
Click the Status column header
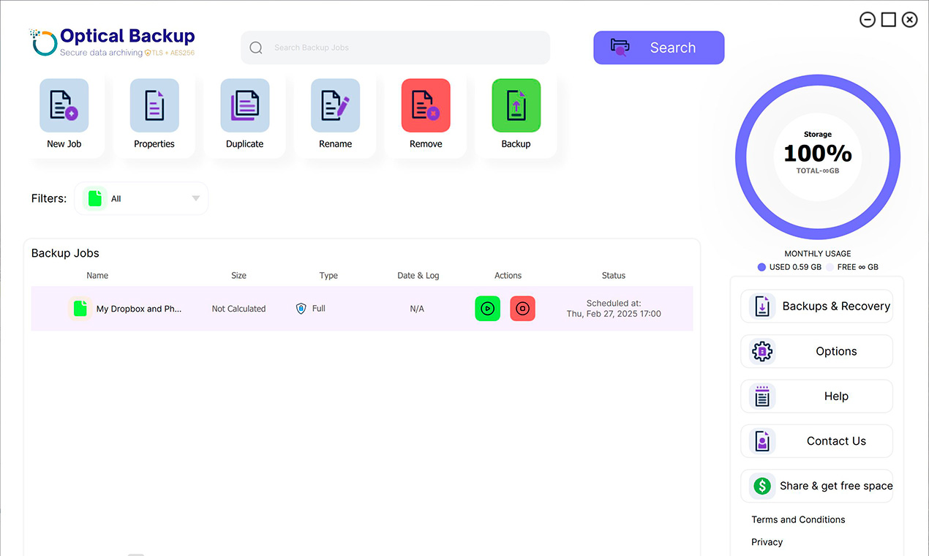click(x=614, y=276)
